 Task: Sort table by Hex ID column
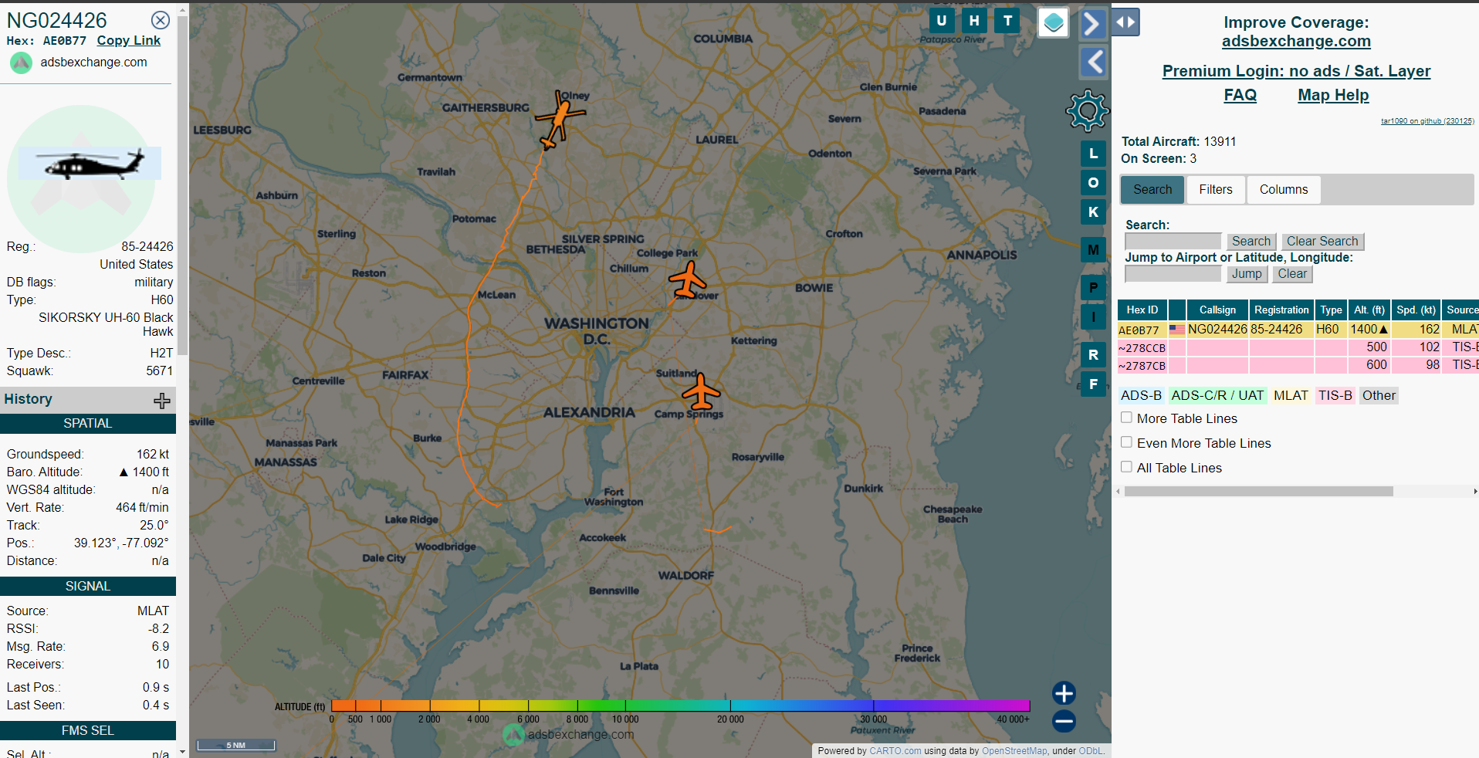pyautogui.click(x=1142, y=310)
